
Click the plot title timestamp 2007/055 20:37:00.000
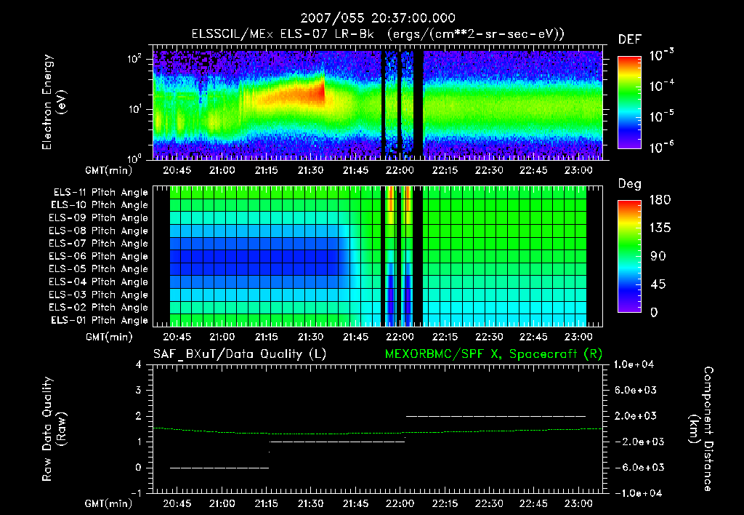coord(378,18)
